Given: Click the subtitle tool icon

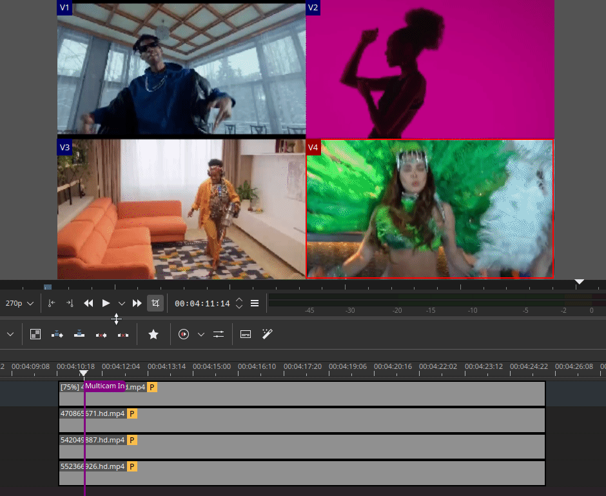Looking at the screenshot, I should 246,334.
